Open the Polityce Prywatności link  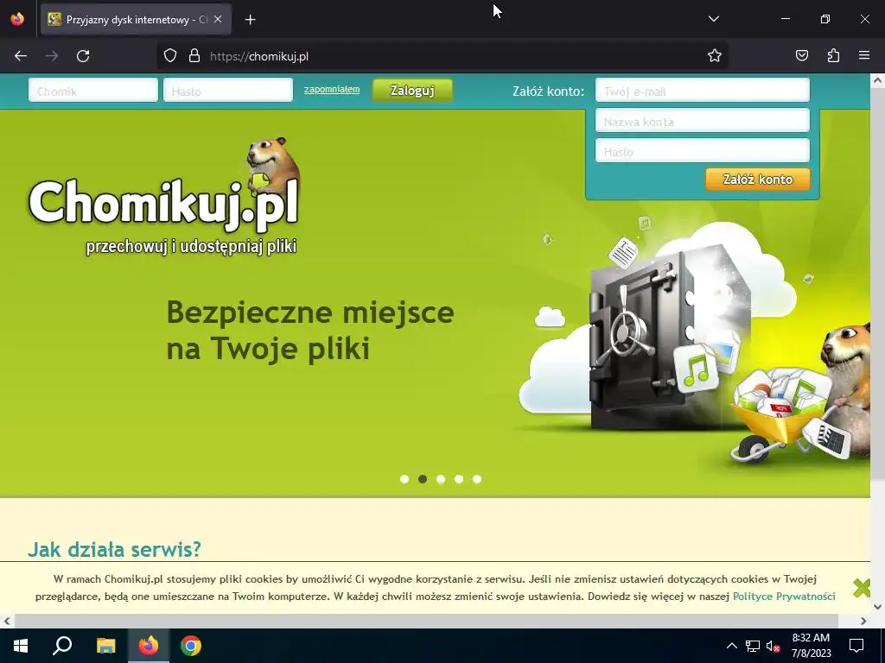[x=783, y=596]
